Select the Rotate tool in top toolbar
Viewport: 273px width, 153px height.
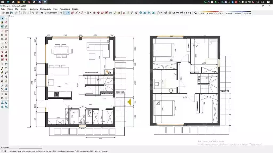point(102,13)
